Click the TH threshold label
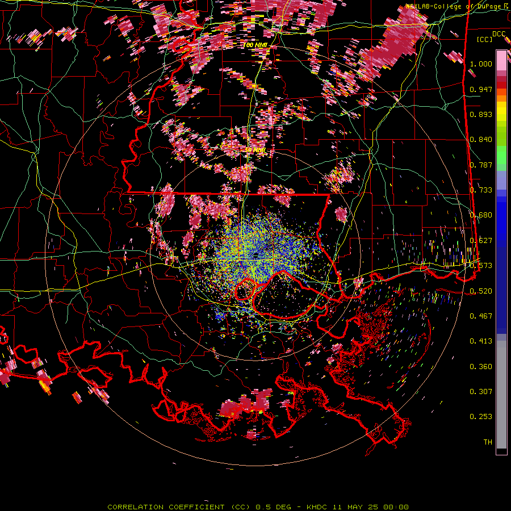Image resolution: width=511 pixels, height=511 pixels. point(488,442)
